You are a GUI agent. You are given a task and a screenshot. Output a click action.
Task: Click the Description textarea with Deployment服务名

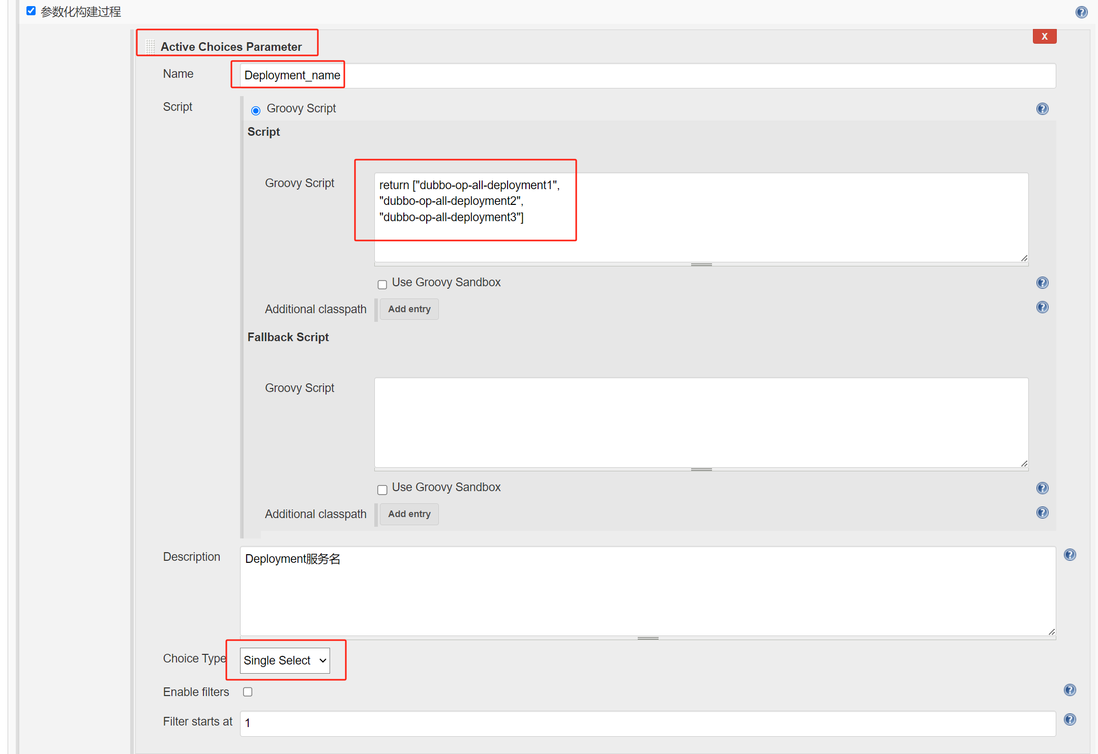tap(648, 591)
